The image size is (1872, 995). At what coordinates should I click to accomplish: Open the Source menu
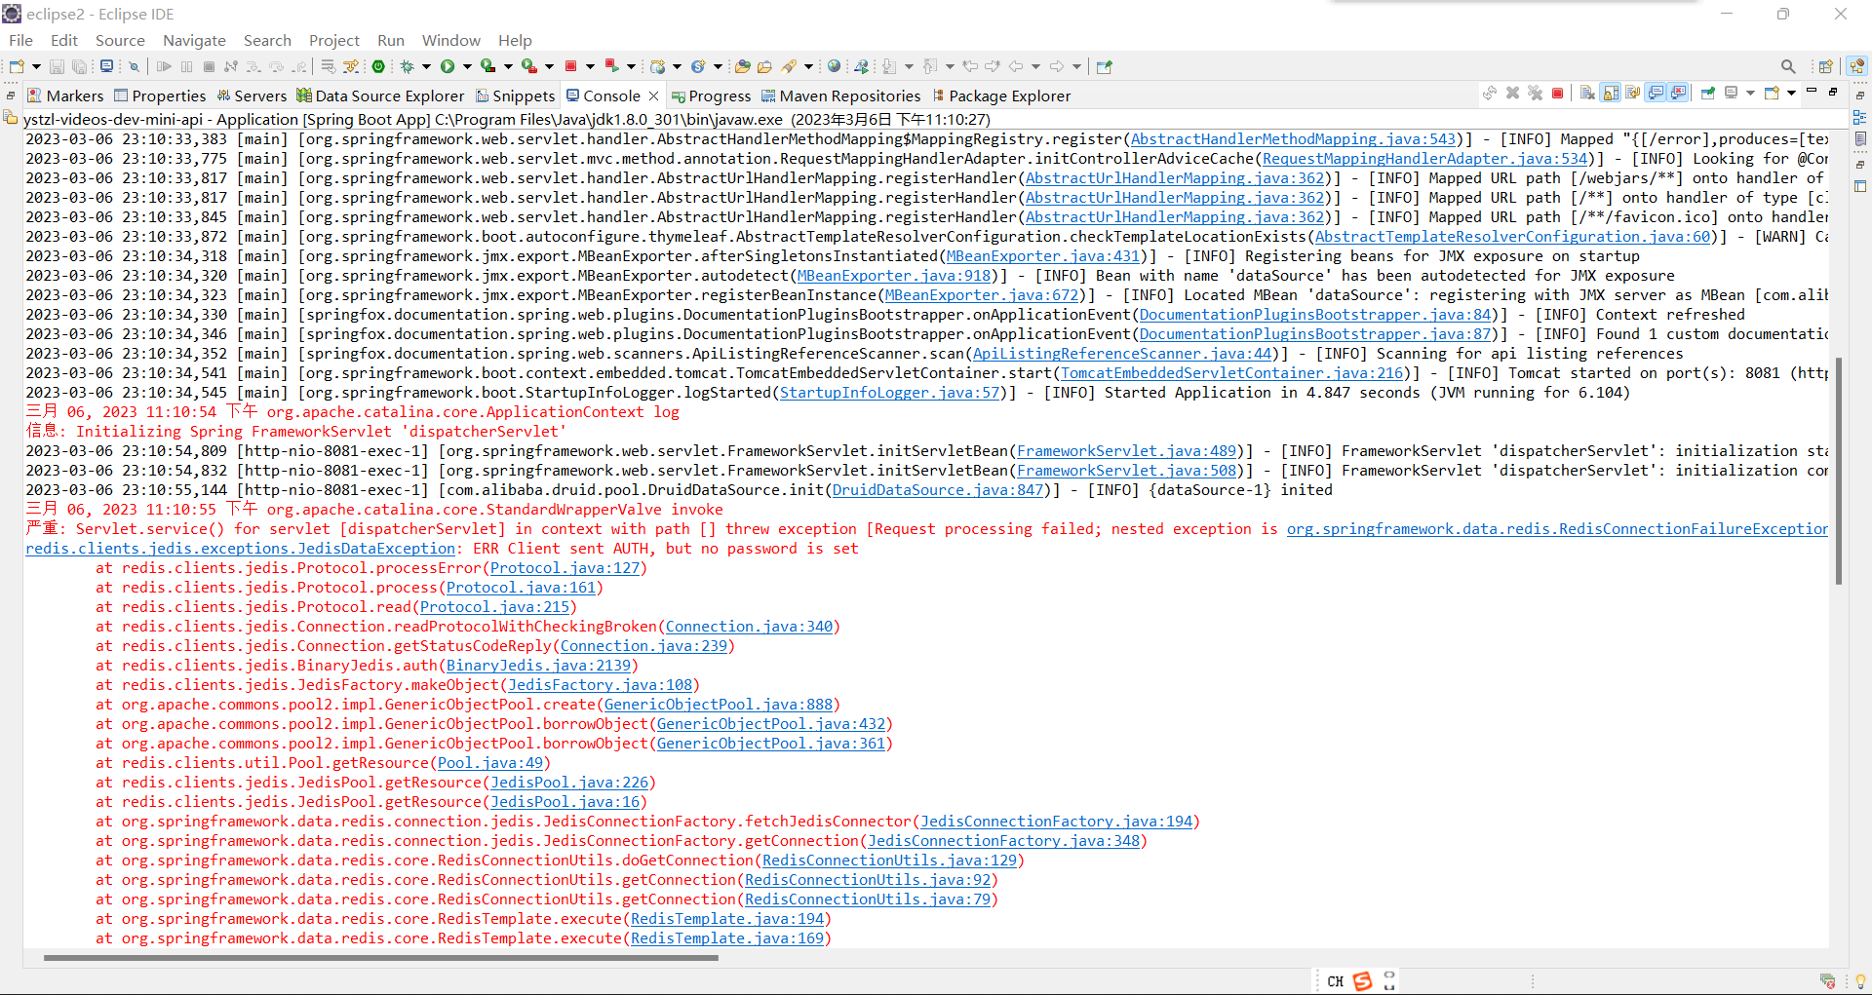(120, 40)
